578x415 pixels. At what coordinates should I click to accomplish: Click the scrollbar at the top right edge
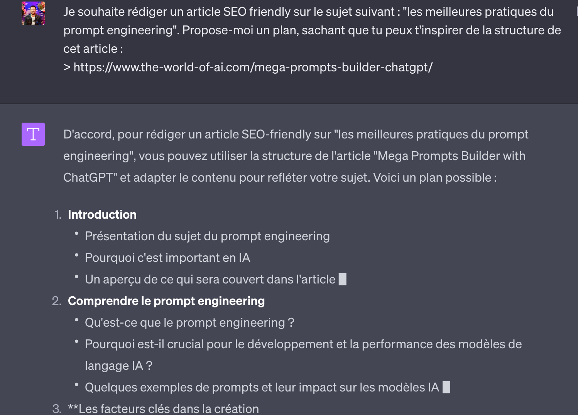[x=577, y=10]
